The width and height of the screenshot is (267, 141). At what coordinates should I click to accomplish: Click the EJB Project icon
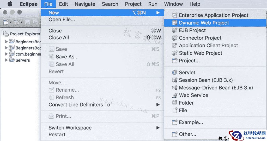pyautogui.click(x=174, y=30)
